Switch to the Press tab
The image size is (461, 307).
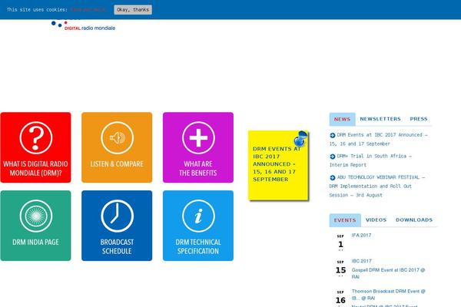tap(419, 119)
